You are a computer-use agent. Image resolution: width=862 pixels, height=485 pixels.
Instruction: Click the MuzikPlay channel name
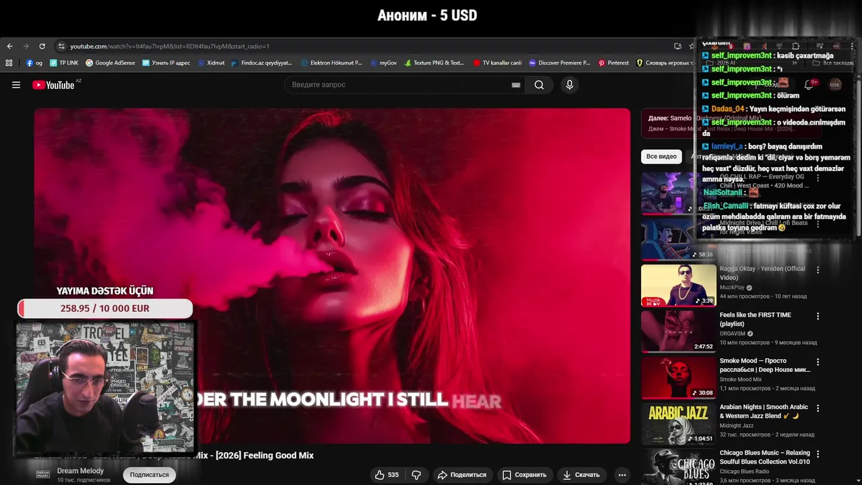732,288
